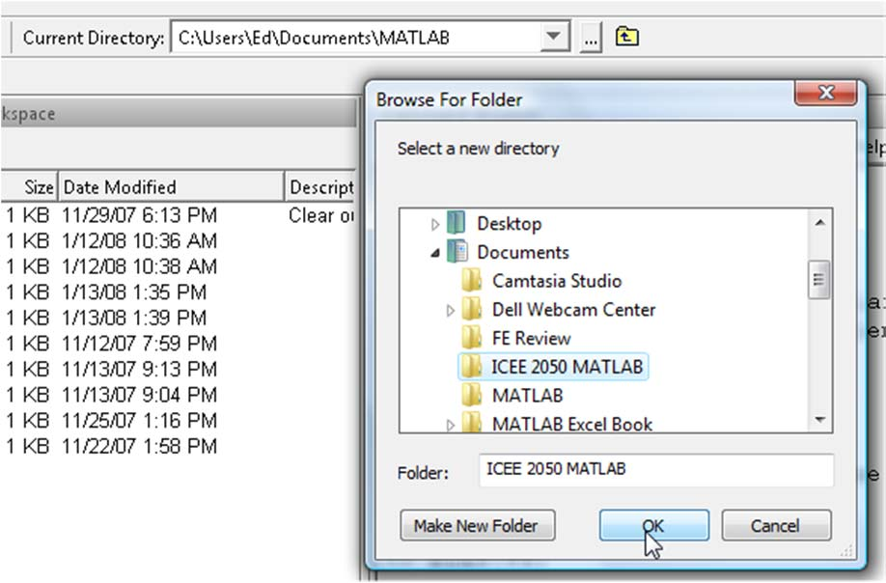The image size is (886, 583).
Task: Expand the MATLAB Excel Book folder
Action: click(450, 425)
